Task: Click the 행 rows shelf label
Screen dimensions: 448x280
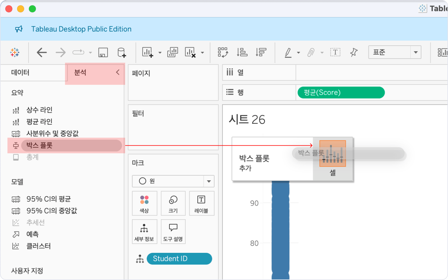Action: click(x=240, y=92)
